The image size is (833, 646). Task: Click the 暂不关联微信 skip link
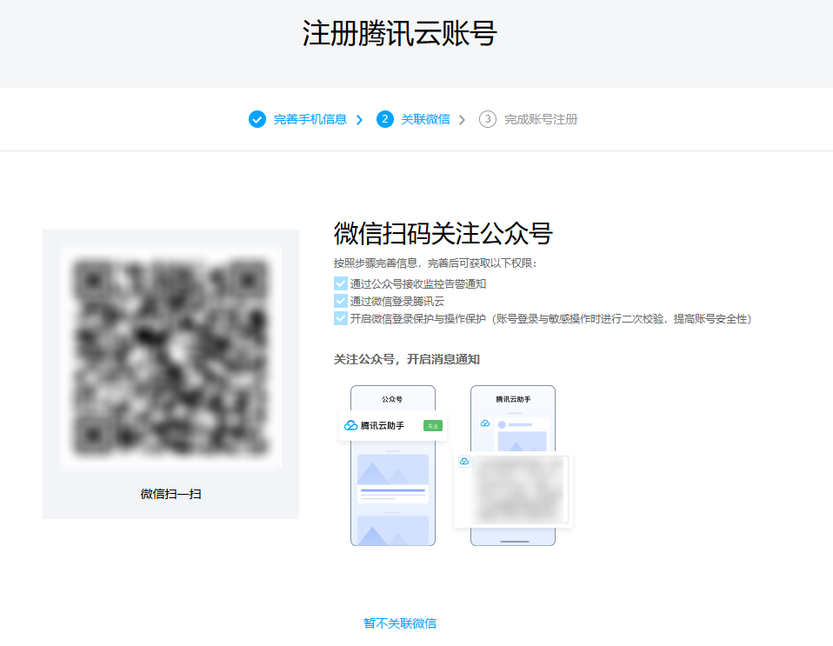click(400, 623)
